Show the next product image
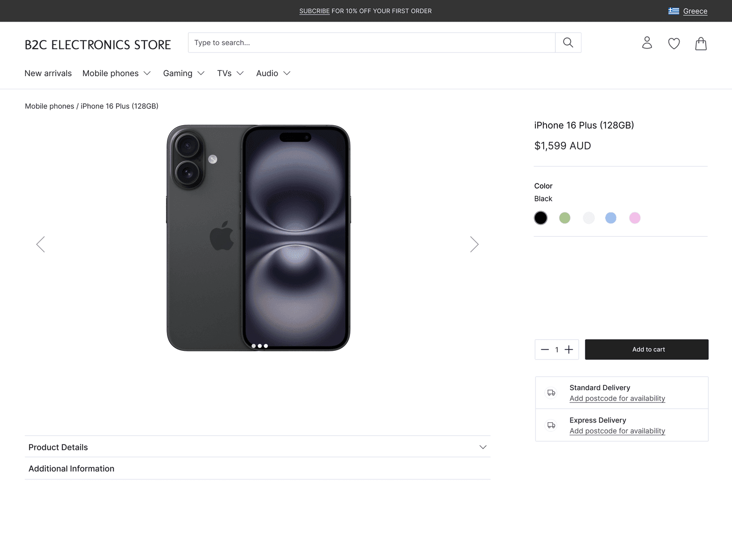This screenshot has height=543, width=732. 474,244
